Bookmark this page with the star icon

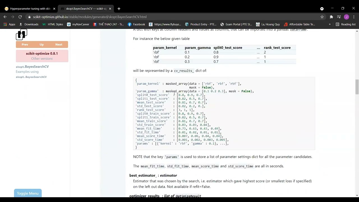322,17
